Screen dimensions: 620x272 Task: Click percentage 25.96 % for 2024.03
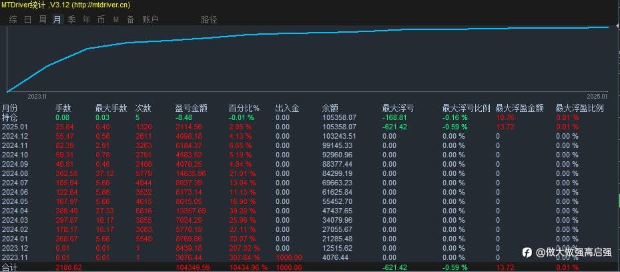[242, 220]
